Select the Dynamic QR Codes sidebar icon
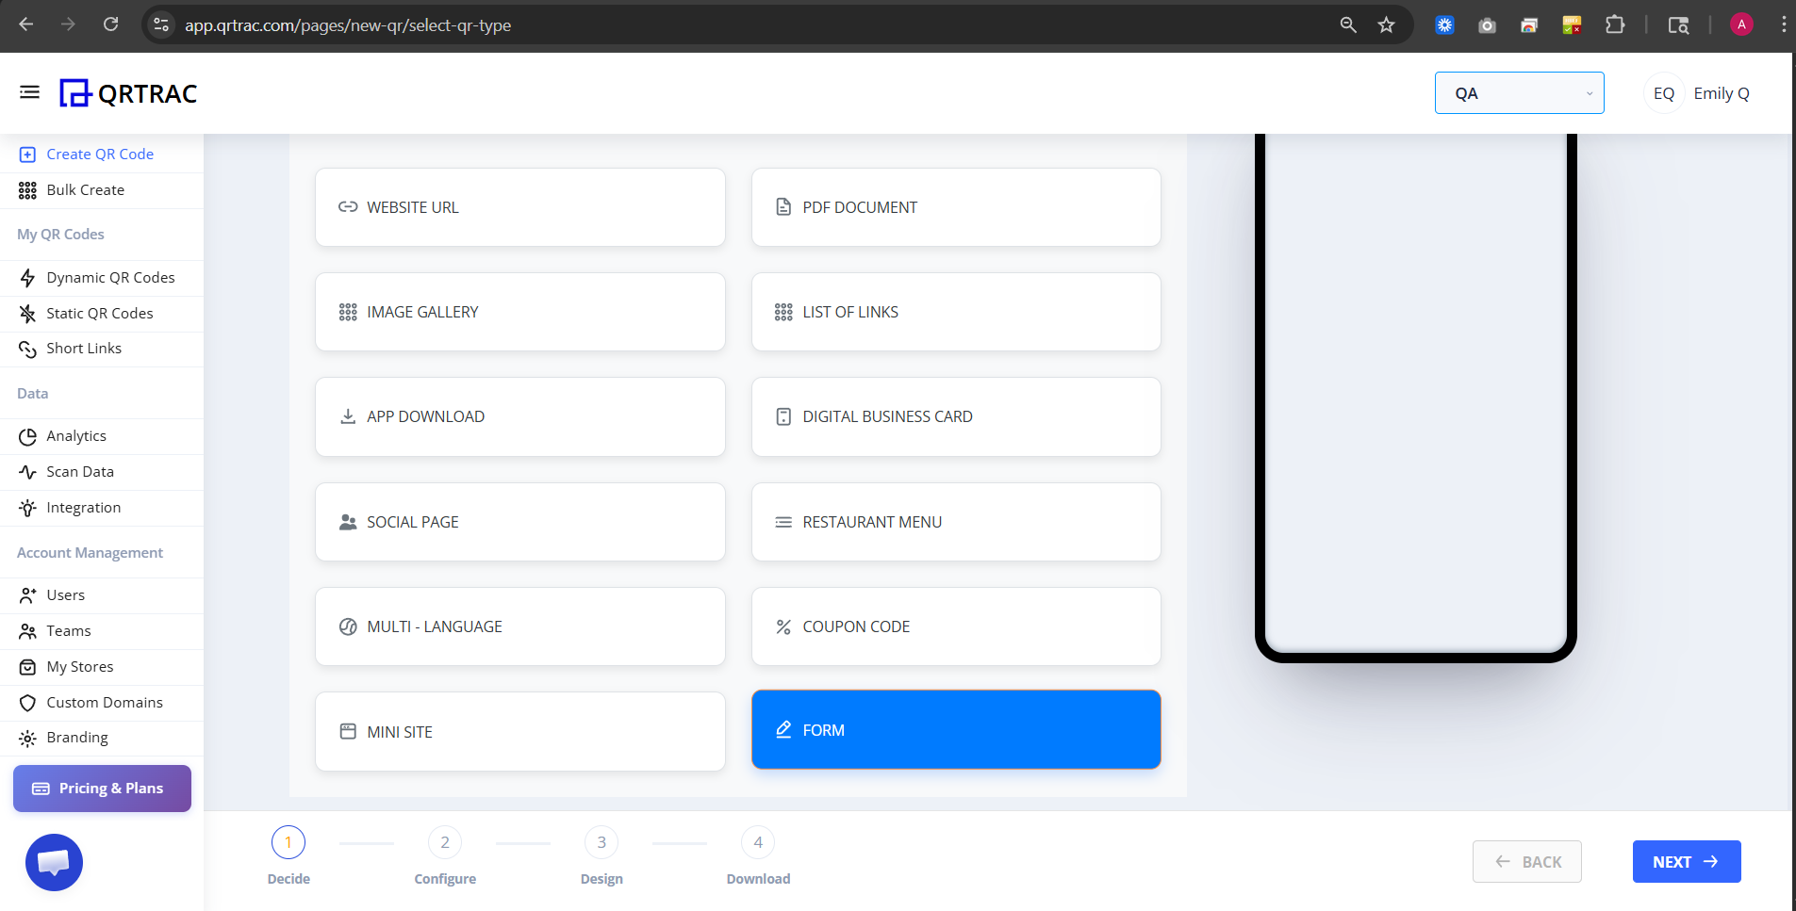Image resolution: width=1796 pixels, height=911 pixels. pos(27,277)
